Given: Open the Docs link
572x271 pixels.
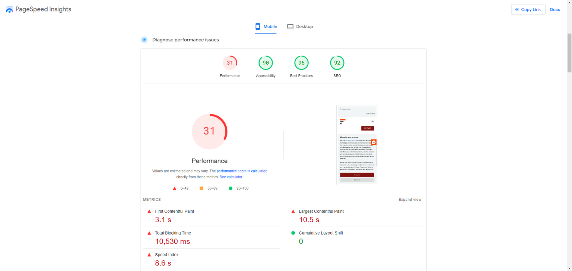Looking at the screenshot, I should (555, 10).
